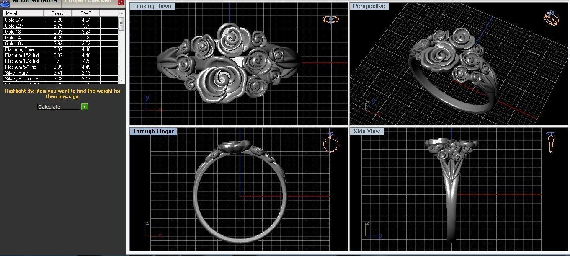
Task: Select the Platinum 10% Irid row
Action: tap(61, 61)
